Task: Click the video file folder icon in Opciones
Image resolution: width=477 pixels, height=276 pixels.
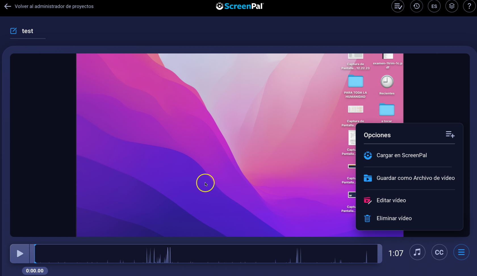Action: (368, 178)
